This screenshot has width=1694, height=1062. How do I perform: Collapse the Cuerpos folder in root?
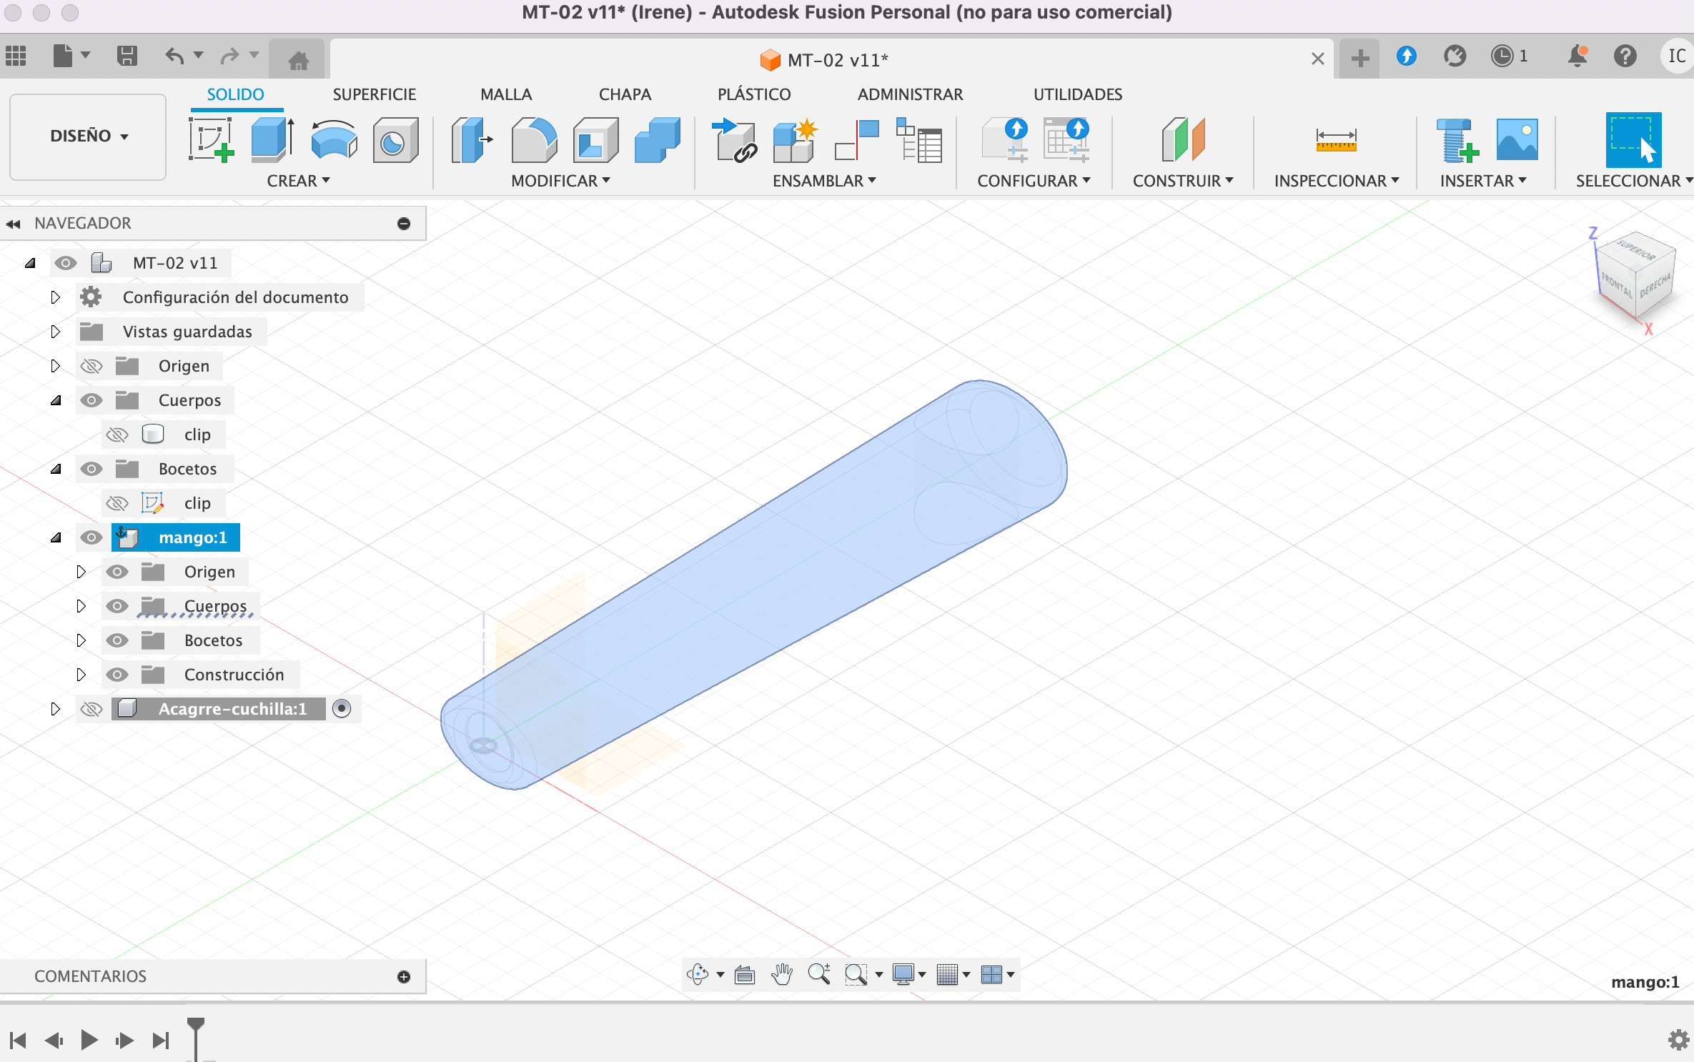(x=55, y=400)
